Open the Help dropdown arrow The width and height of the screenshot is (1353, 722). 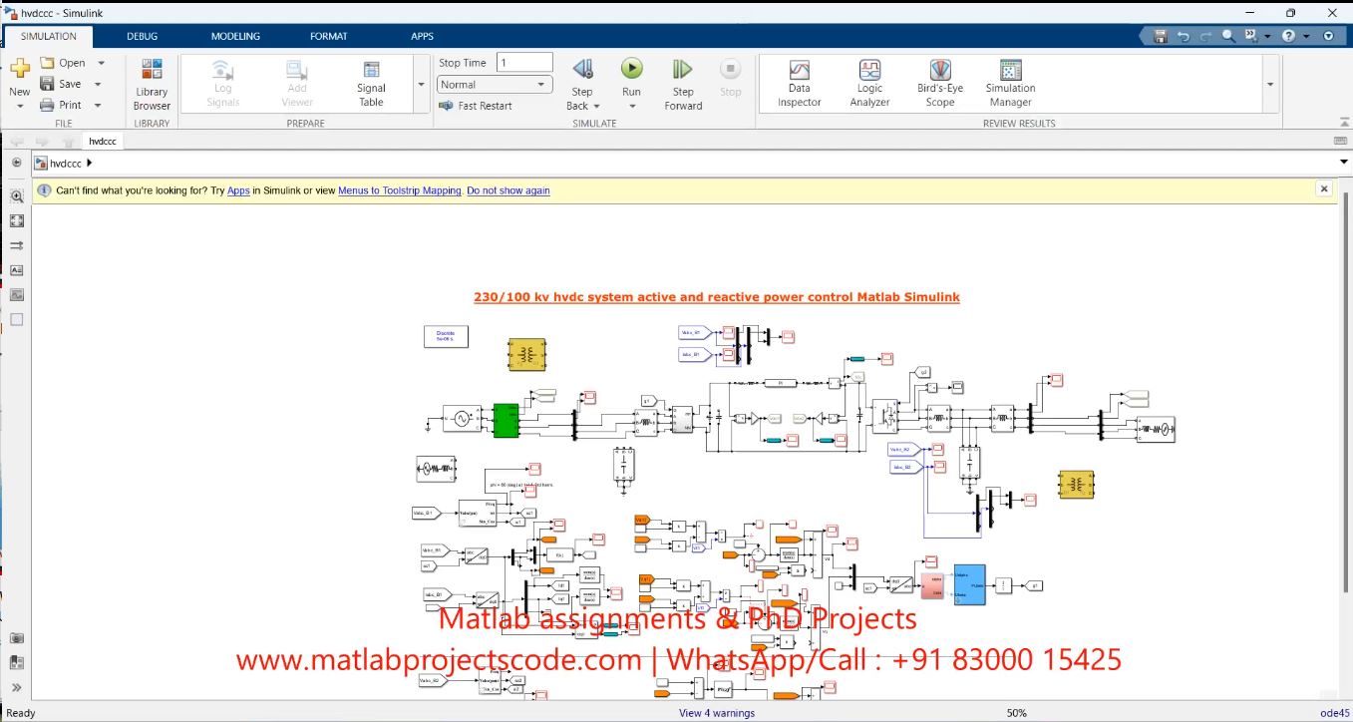coord(1305,36)
